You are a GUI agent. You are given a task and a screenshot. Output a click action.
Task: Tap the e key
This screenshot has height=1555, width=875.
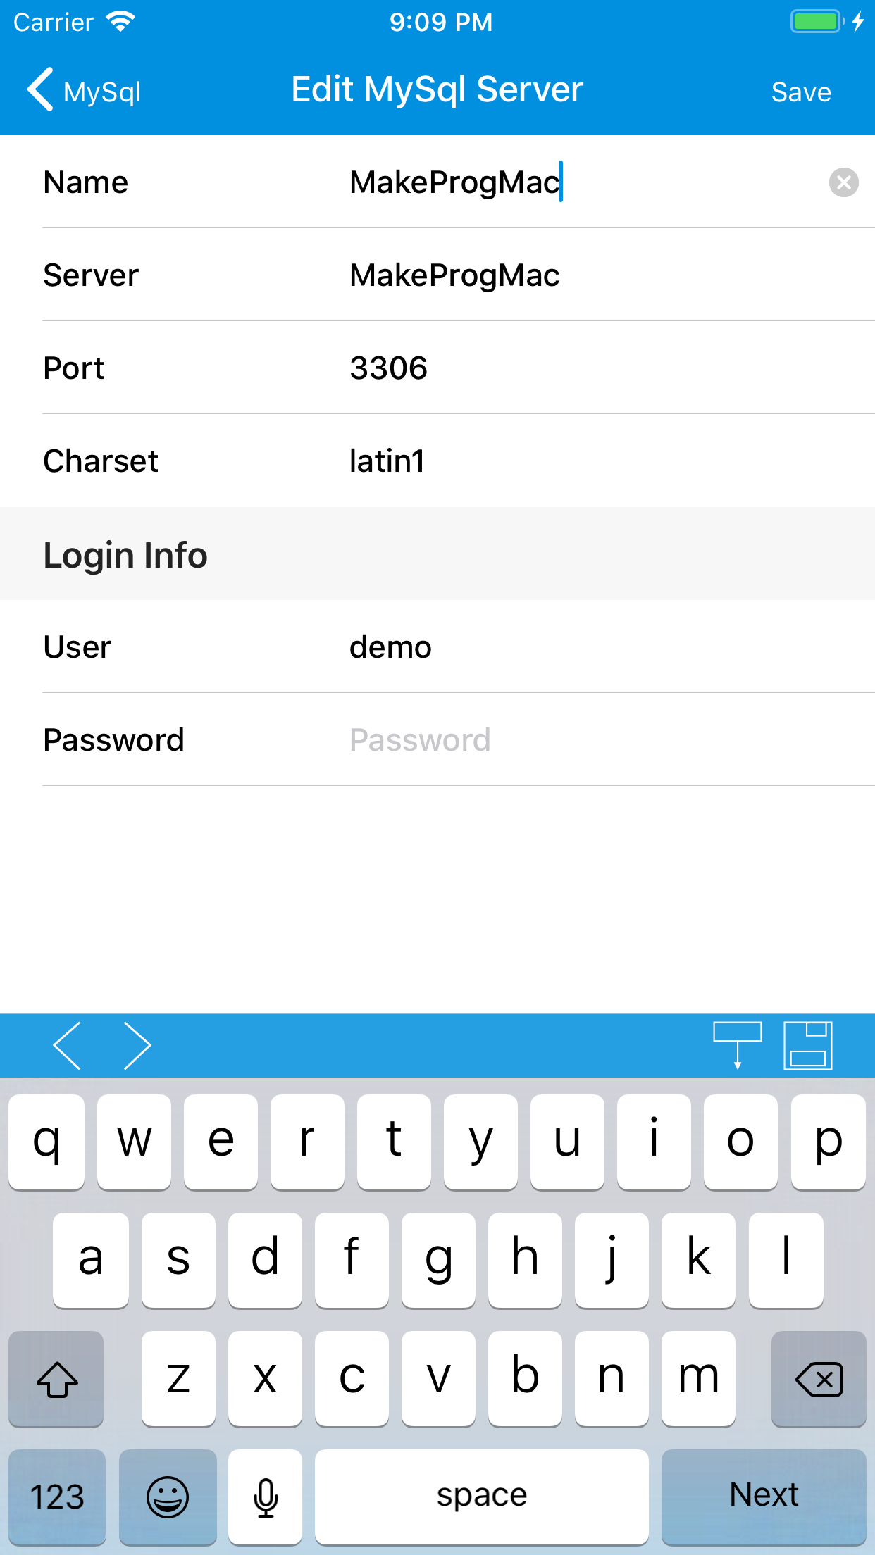221,1142
